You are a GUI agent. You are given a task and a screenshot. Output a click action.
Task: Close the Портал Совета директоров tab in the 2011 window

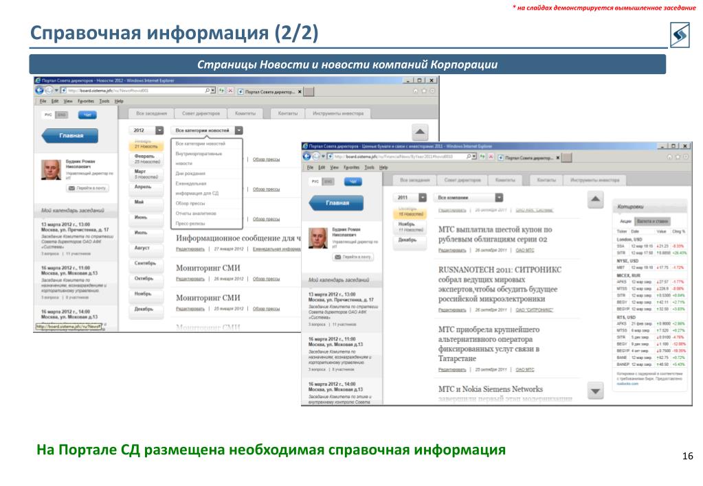pyautogui.click(x=558, y=158)
